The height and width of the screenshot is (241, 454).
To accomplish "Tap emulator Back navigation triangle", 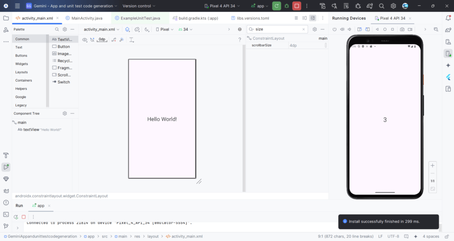I will click(x=377, y=29).
